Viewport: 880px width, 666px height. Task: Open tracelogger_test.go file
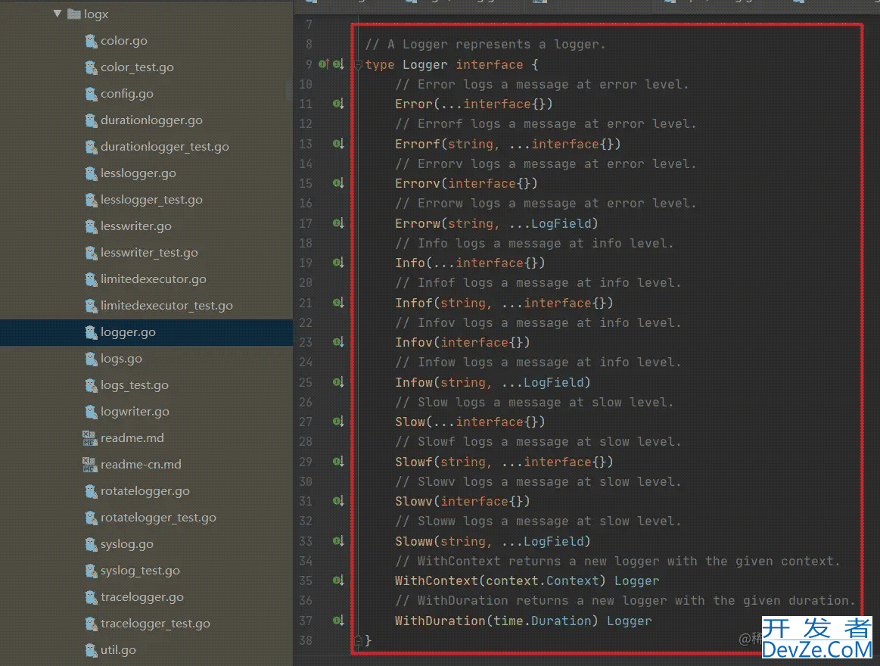point(155,624)
